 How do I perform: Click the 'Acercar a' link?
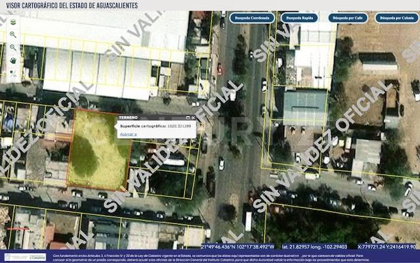128,133
